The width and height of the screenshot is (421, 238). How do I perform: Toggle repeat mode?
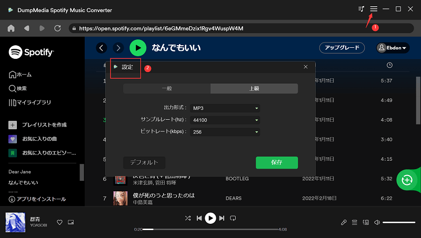point(233,218)
